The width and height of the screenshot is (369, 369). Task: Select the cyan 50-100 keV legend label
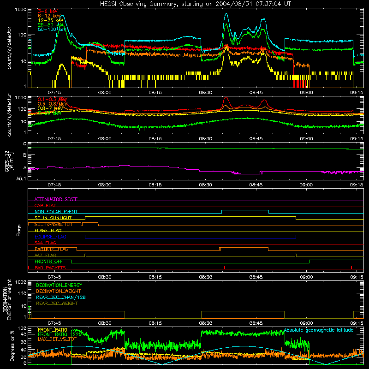[x=52, y=30]
